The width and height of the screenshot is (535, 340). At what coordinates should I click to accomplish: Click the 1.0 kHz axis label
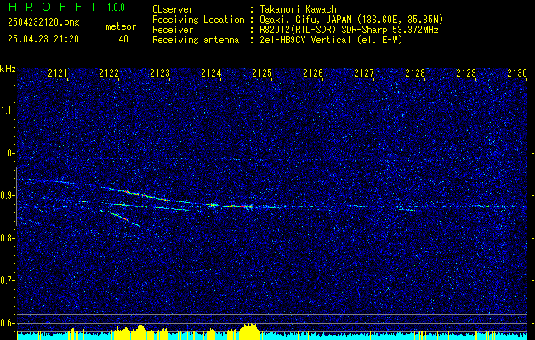tap(8, 153)
